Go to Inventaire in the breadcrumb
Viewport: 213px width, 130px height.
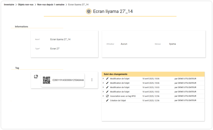(x=9, y=5)
